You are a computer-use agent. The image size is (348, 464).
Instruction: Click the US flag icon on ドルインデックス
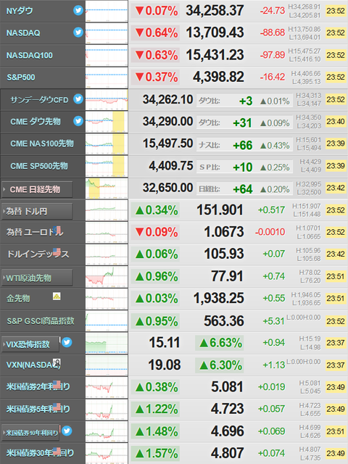(57, 252)
